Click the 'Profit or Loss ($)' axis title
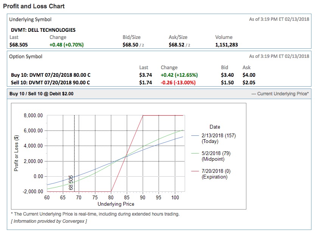 pos(16,153)
